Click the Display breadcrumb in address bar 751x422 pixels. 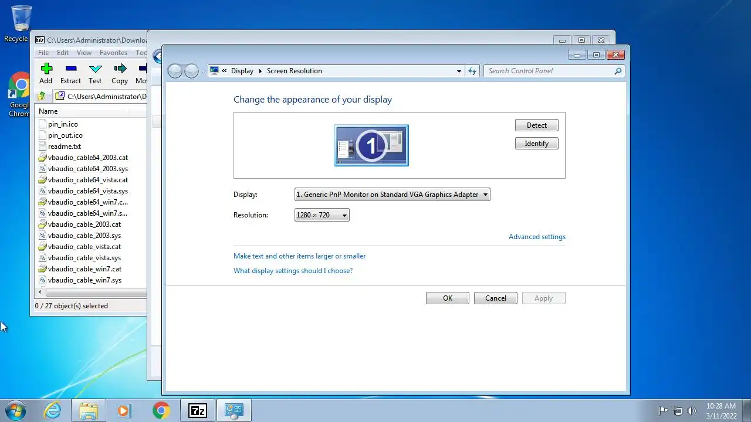242,71
